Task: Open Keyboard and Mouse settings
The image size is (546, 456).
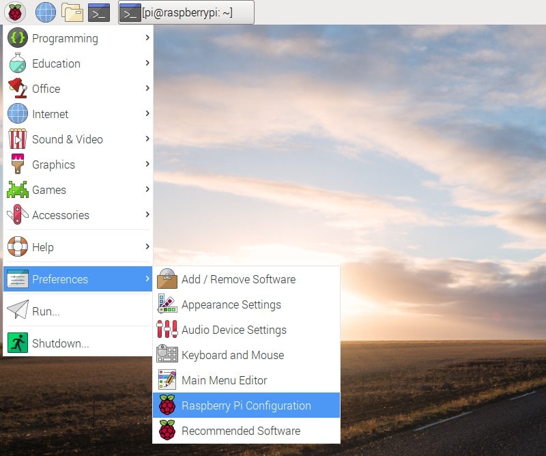Action: [246, 354]
